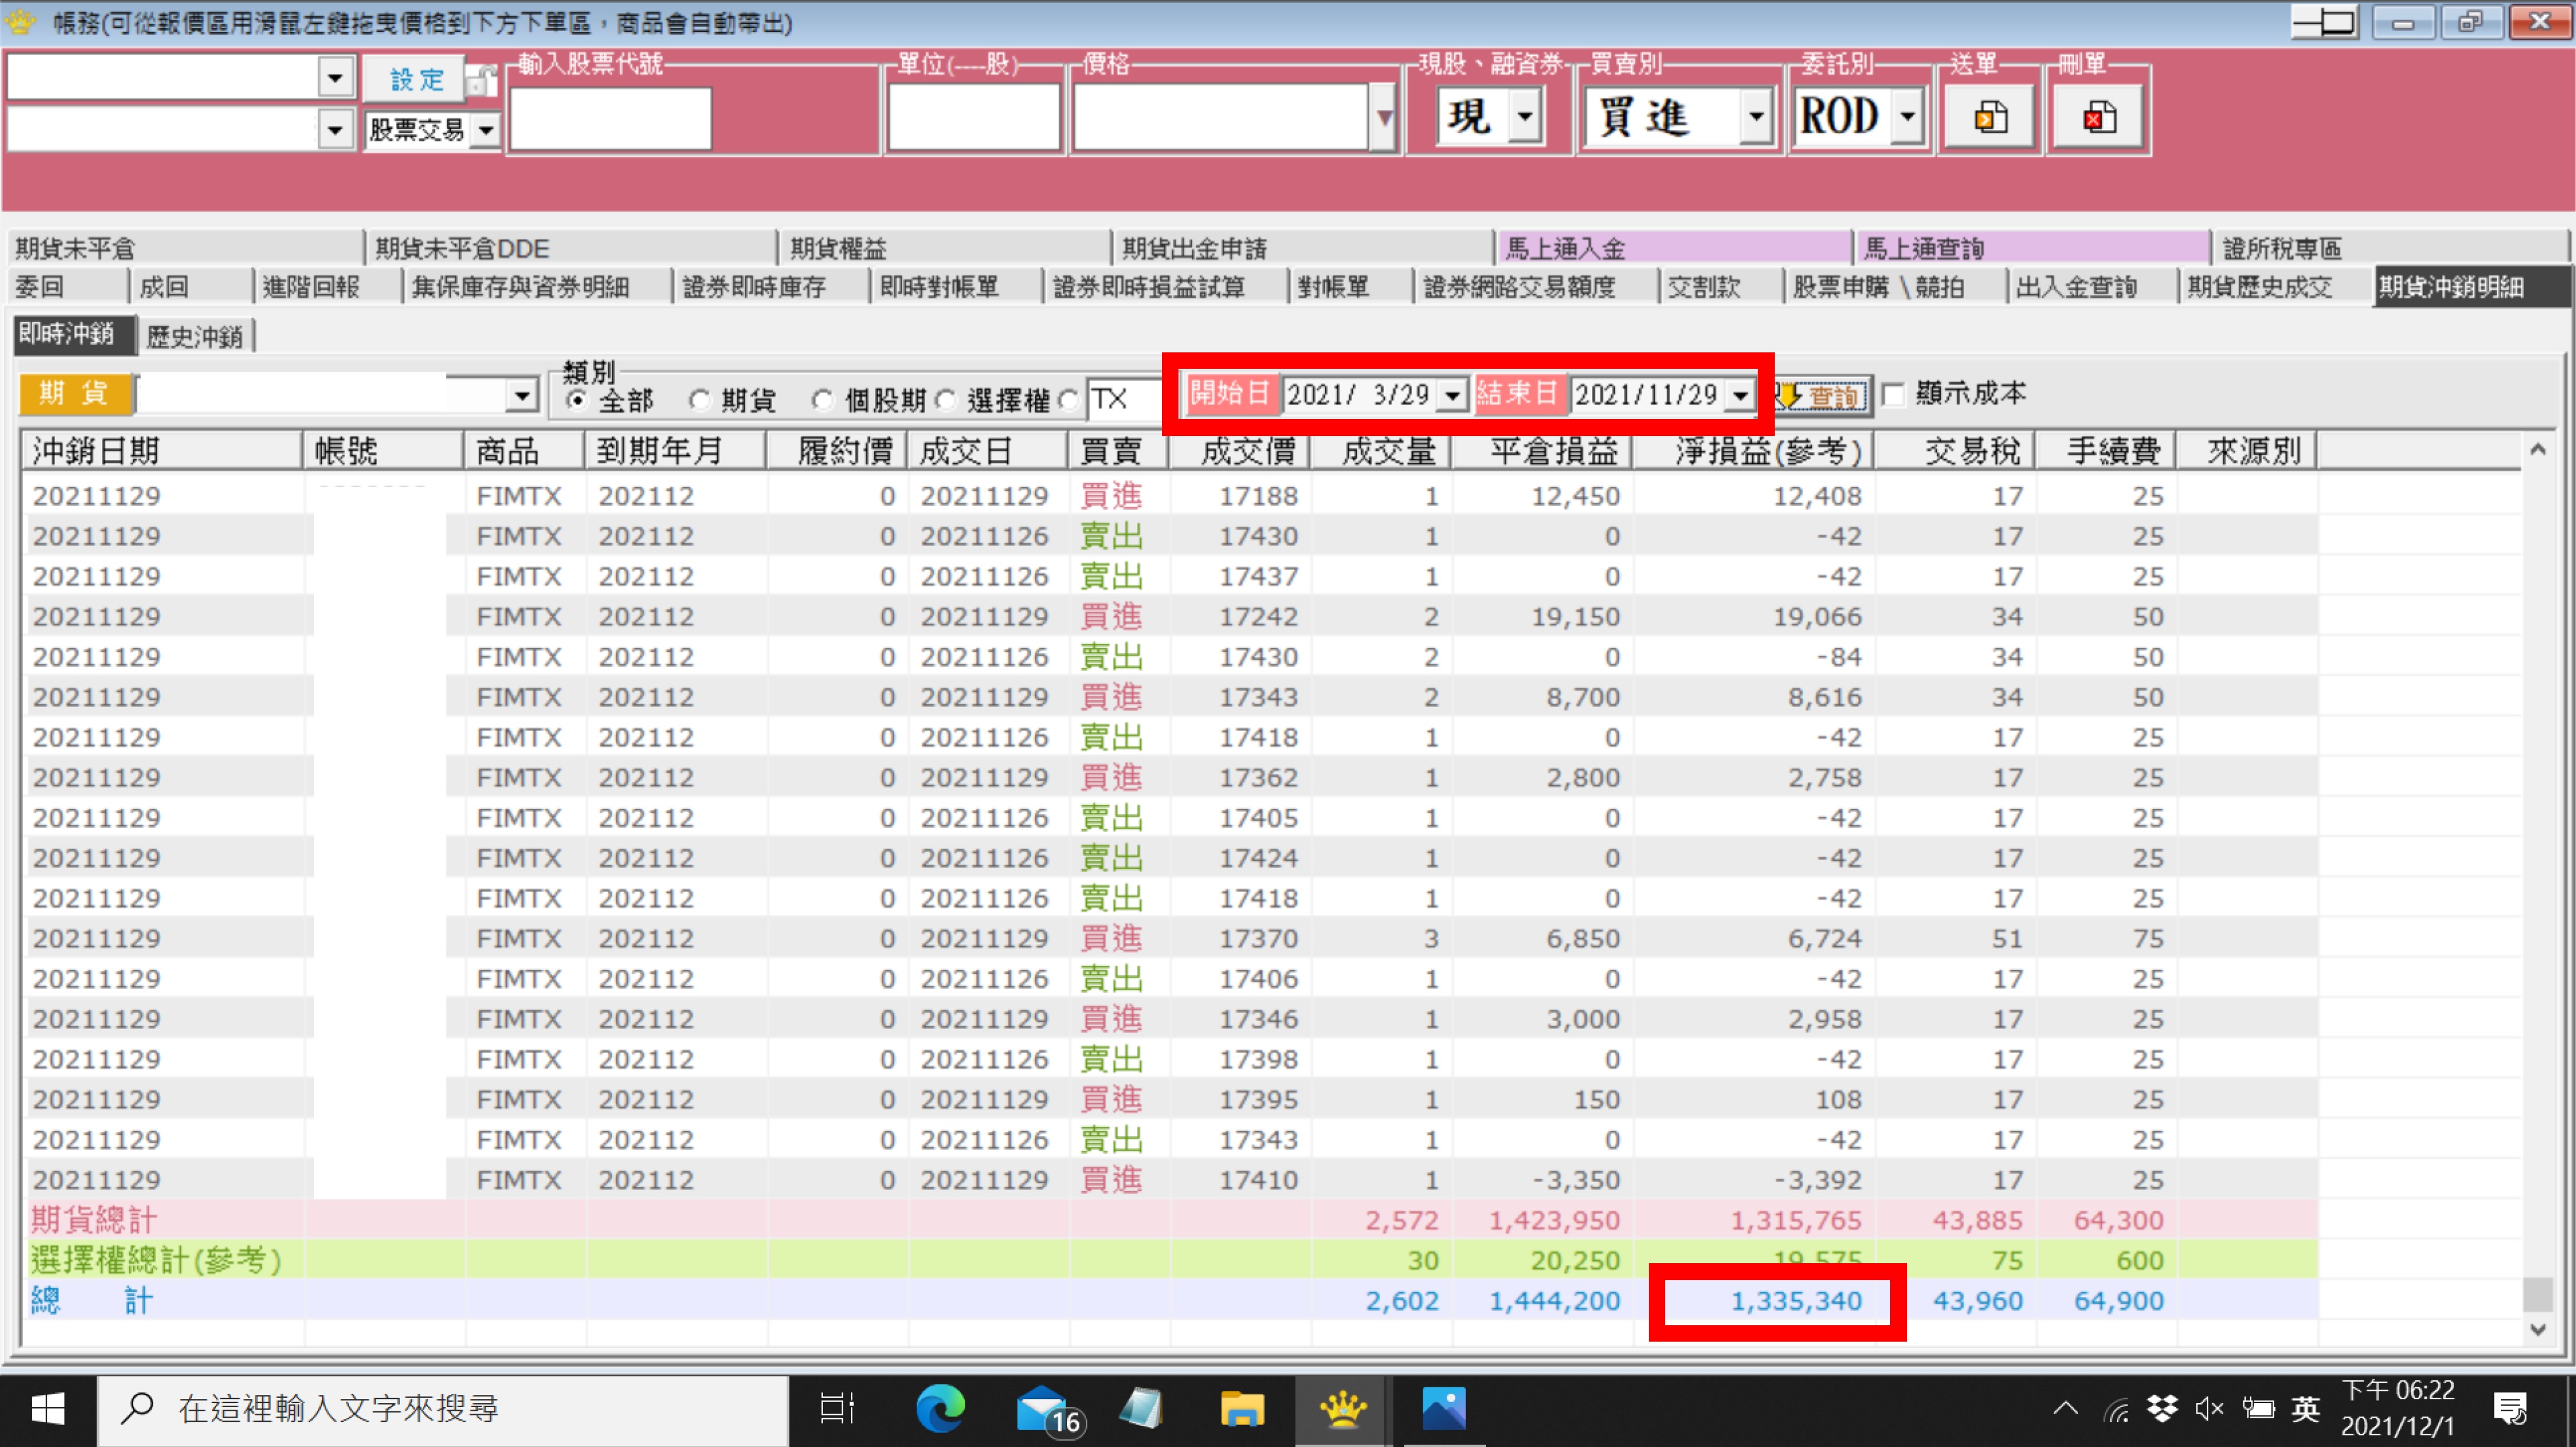Open the 開始日 date picker dropdown

click(x=1452, y=396)
